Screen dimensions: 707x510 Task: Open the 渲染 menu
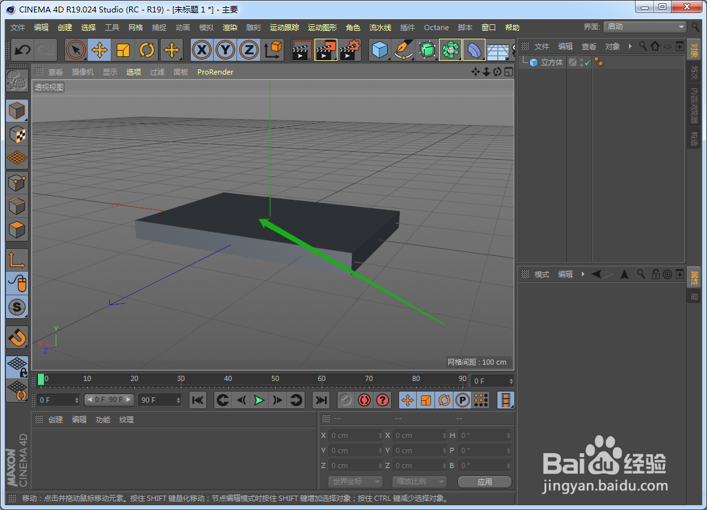coord(230,27)
